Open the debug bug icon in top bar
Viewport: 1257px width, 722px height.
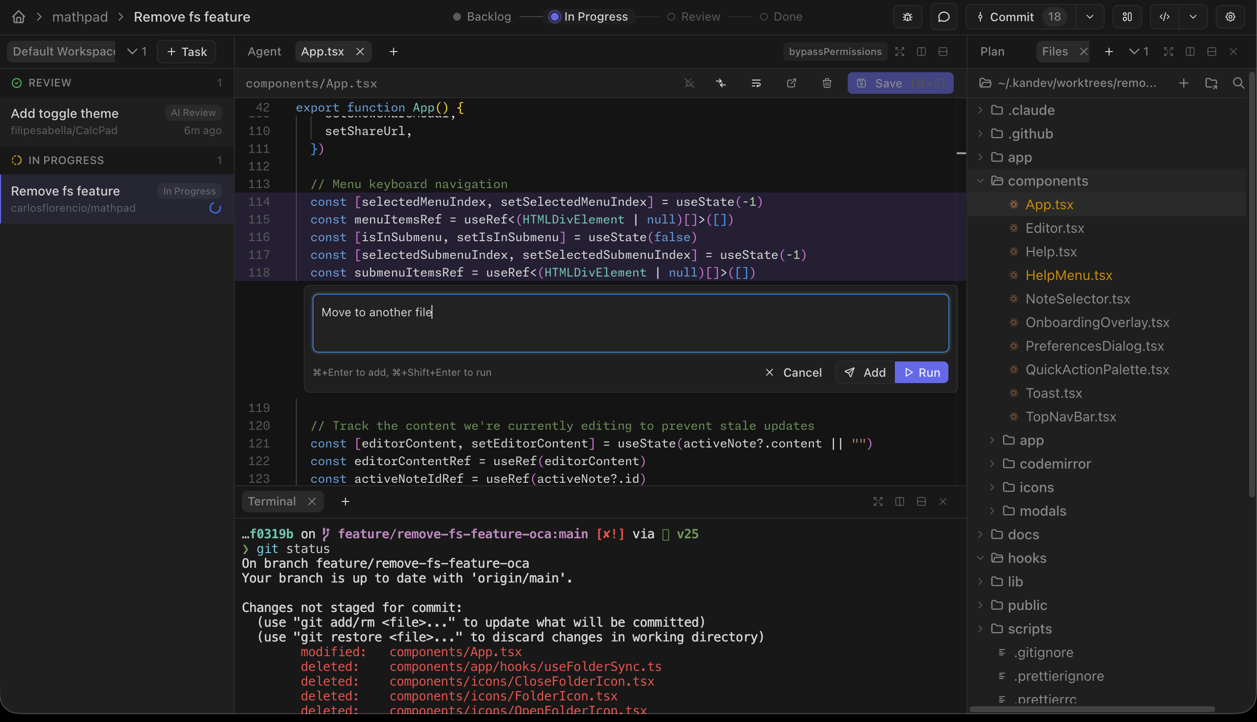[907, 17]
